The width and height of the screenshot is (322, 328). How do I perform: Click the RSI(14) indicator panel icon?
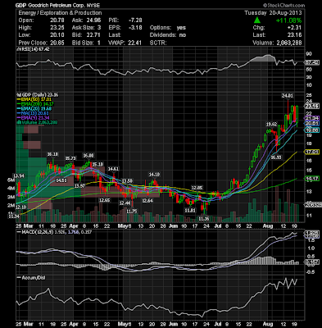tap(17, 49)
